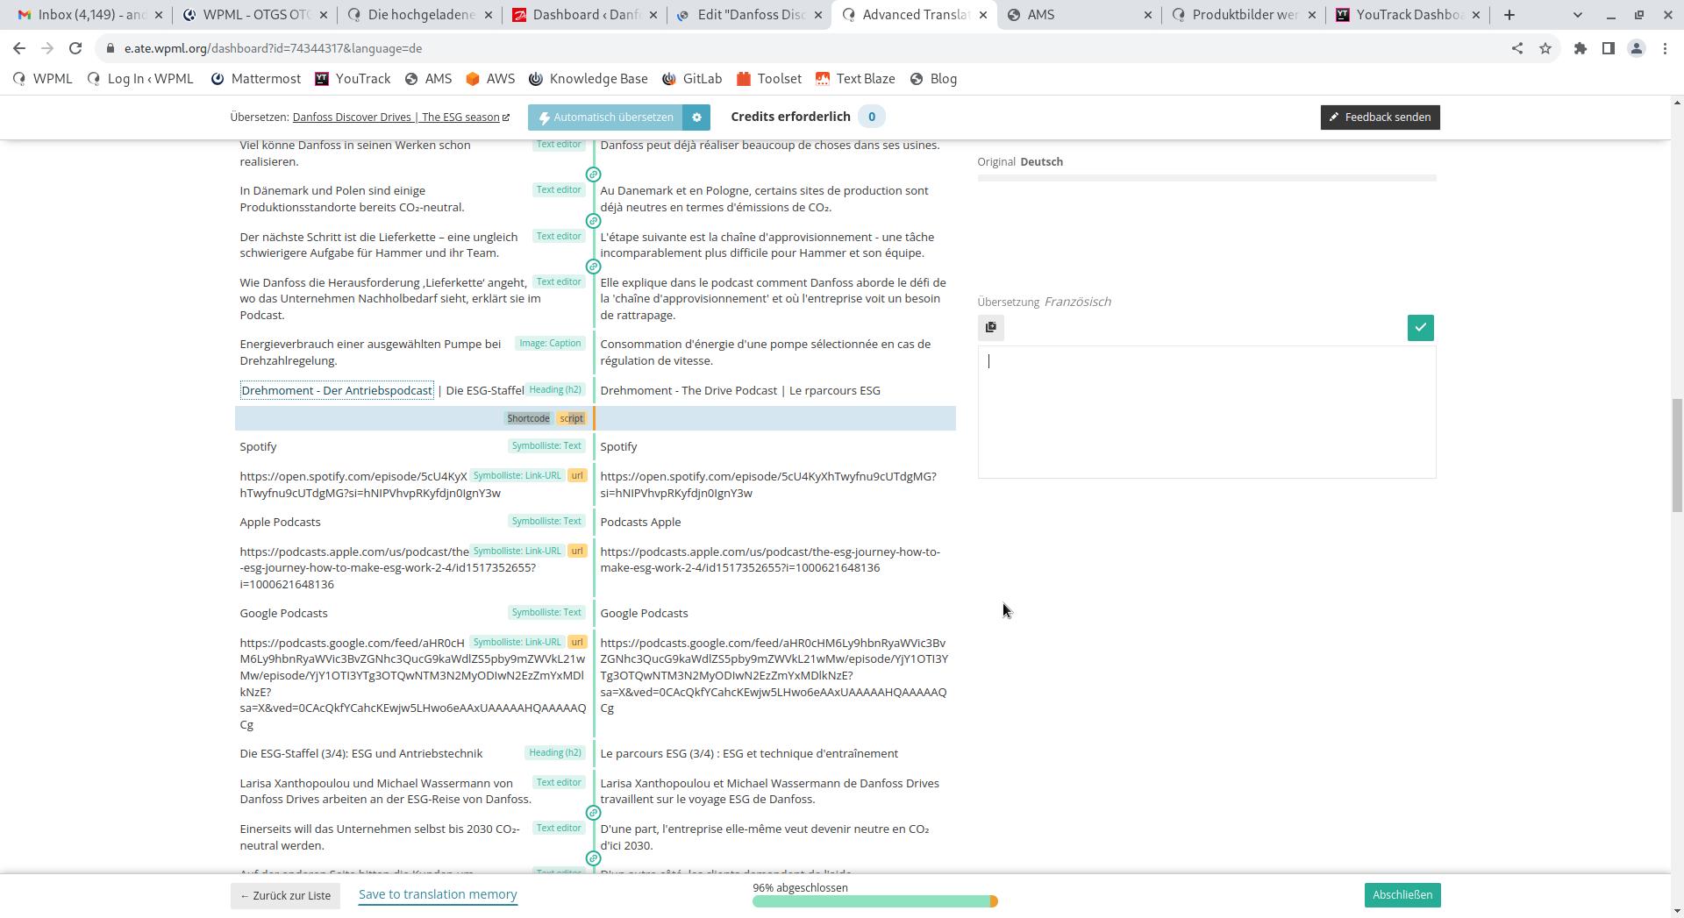This screenshot has width=1684, height=918.
Task: Click the page vertical scrollbar
Action: [x=1677, y=456]
